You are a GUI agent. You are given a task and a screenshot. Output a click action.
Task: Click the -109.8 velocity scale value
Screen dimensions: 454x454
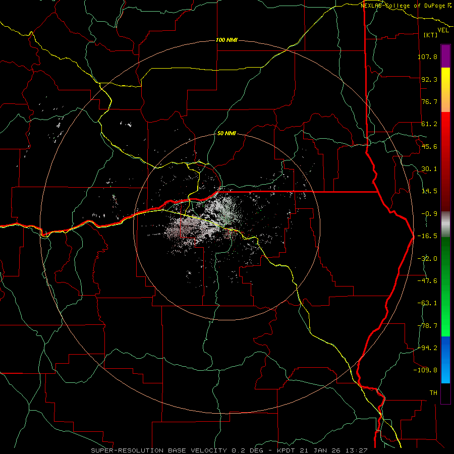click(425, 370)
